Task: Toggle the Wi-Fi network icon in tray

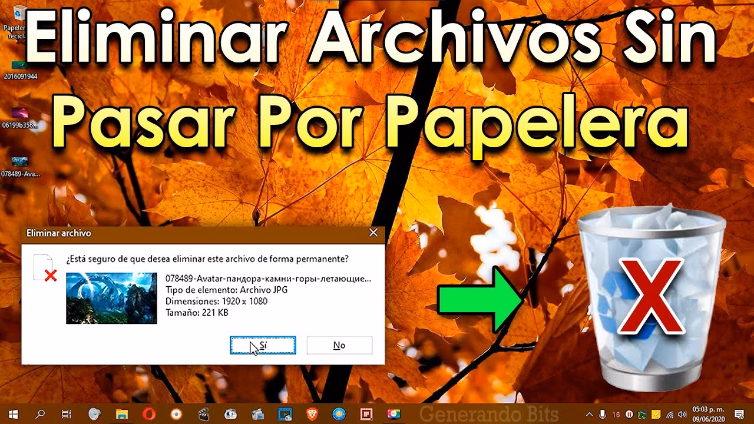Action: click(670, 415)
